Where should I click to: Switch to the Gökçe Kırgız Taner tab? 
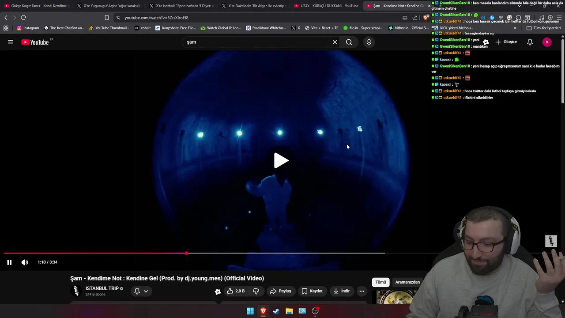pyautogui.click(x=36, y=6)
